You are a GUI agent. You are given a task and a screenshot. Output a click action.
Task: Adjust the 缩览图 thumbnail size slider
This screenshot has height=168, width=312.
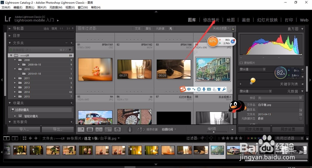pyautogui.click(x=213, y=132)
